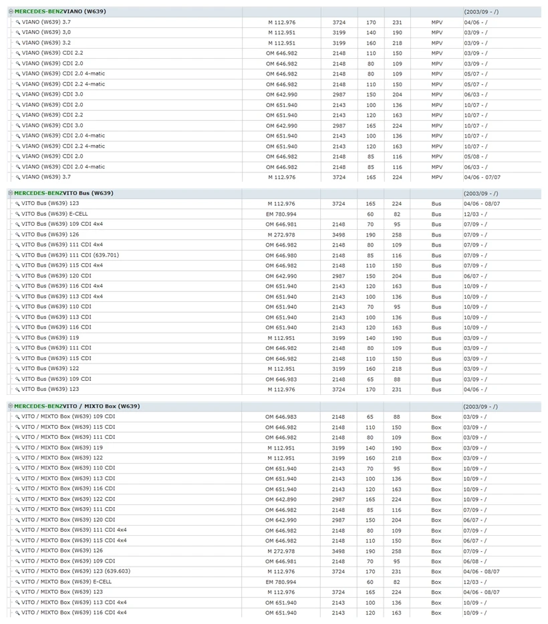Click magnifier icon beside VITO Bus (W639) 120 CDI
The height and width of the screenshot is (624, 548).
[17, 276]
